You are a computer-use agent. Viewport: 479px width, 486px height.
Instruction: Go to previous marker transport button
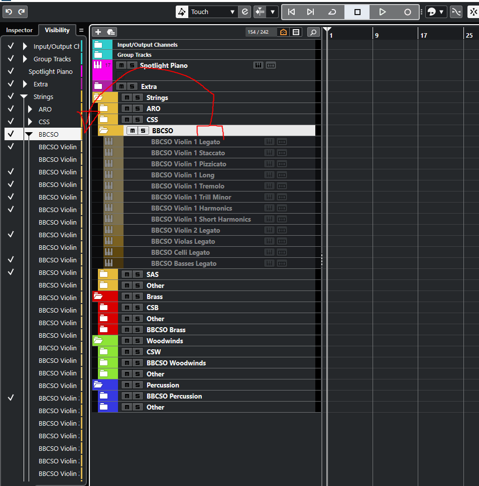click(291, 12)
